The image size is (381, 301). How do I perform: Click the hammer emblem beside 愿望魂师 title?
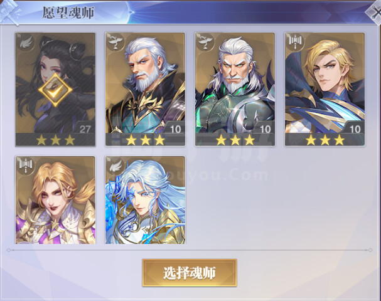point(9,13)
